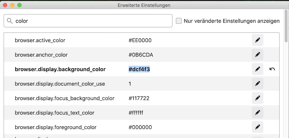Edit browser.active_color with pencil icon

point(258,40)
